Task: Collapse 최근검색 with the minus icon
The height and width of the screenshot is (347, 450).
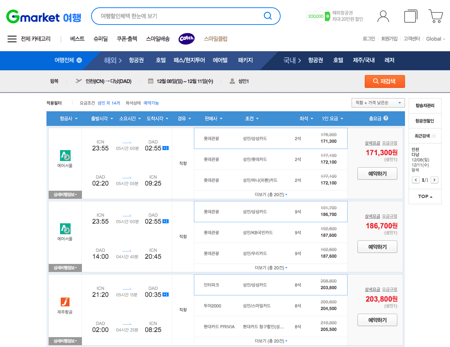Action: click(434, 136)
